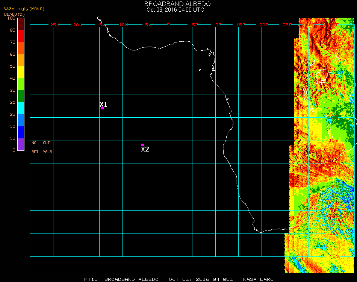Click the magenta X1 marker point
357x282 pixels.
point(102,108)
